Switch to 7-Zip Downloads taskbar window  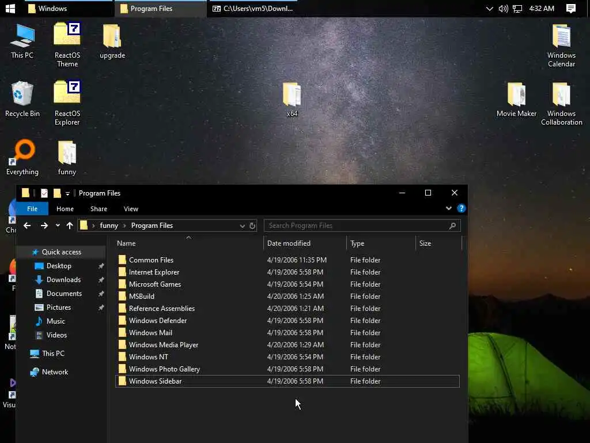click(x=252, y=8)
